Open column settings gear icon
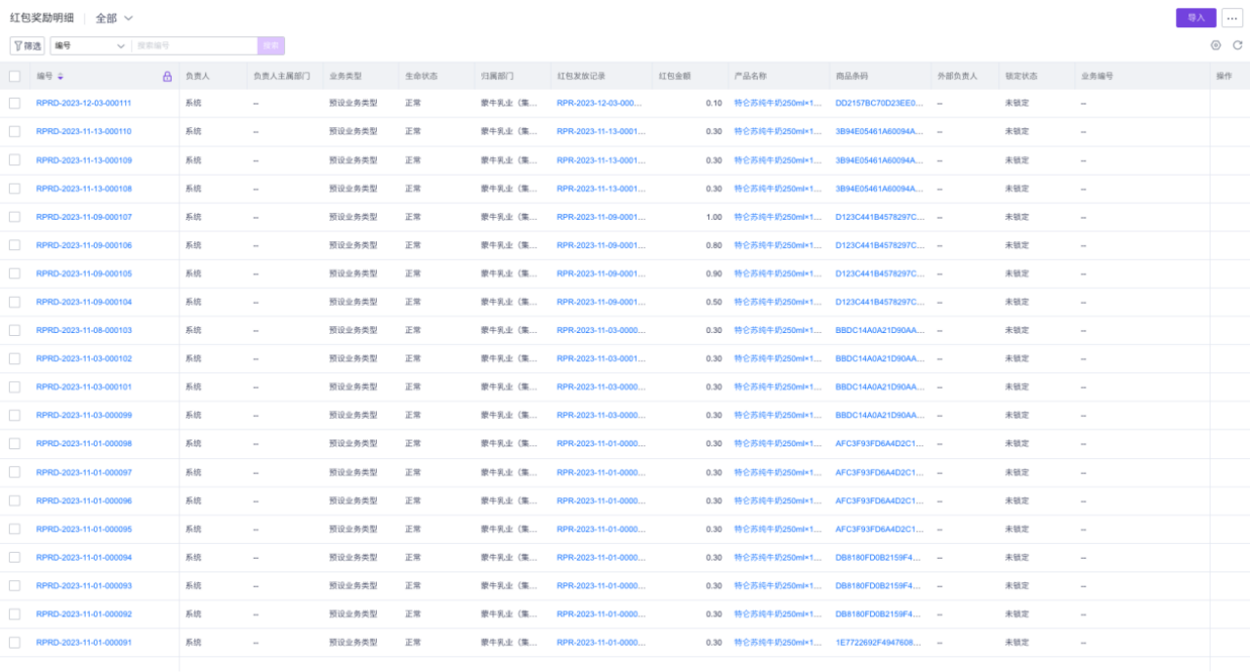 point(1216,45)
